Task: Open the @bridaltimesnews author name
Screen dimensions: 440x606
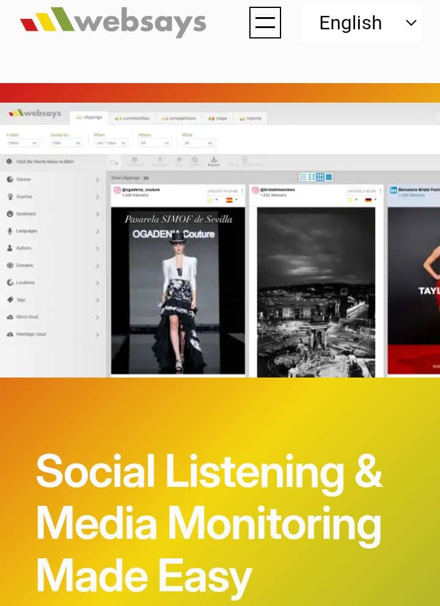Action: click(x=277, y=189)
